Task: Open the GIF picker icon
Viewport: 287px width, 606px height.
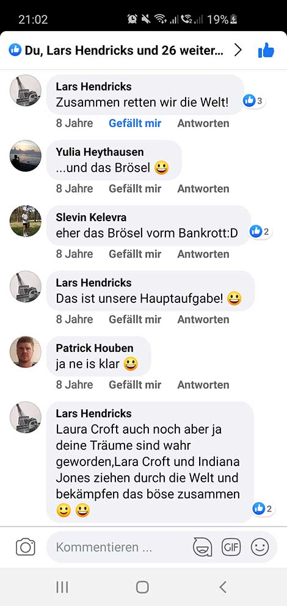Action: point(231,547)
